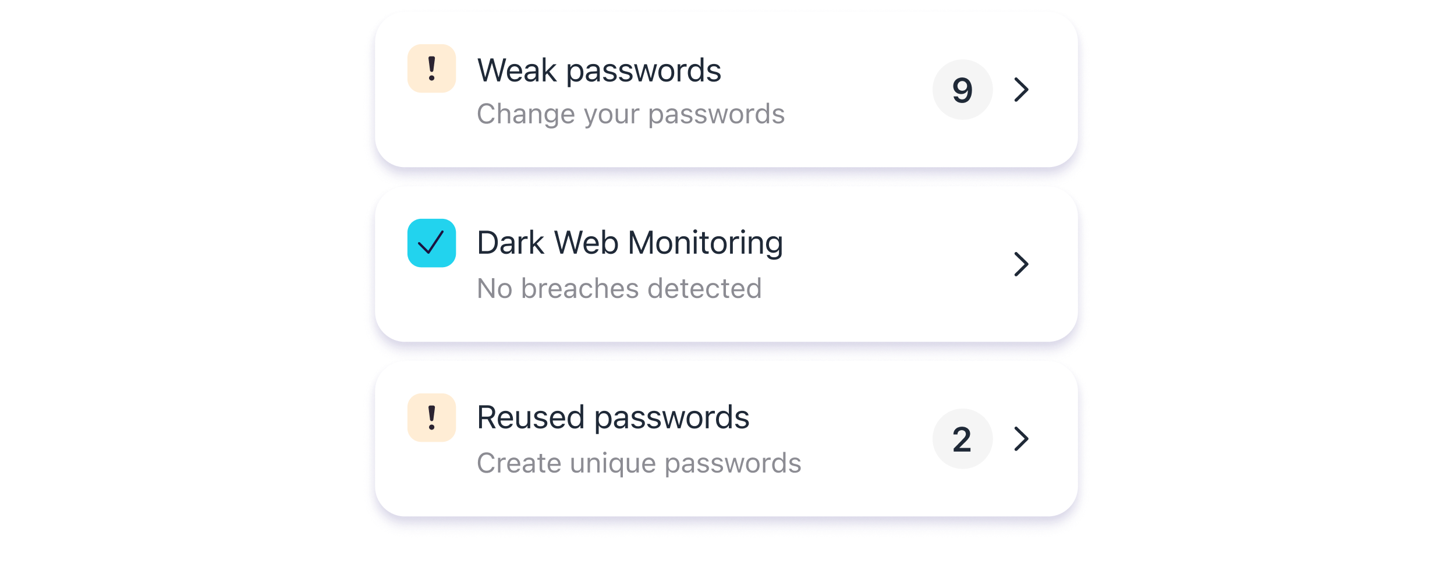
Task: Click the Weak passwords warning exclamation icon
Action: 431,69
